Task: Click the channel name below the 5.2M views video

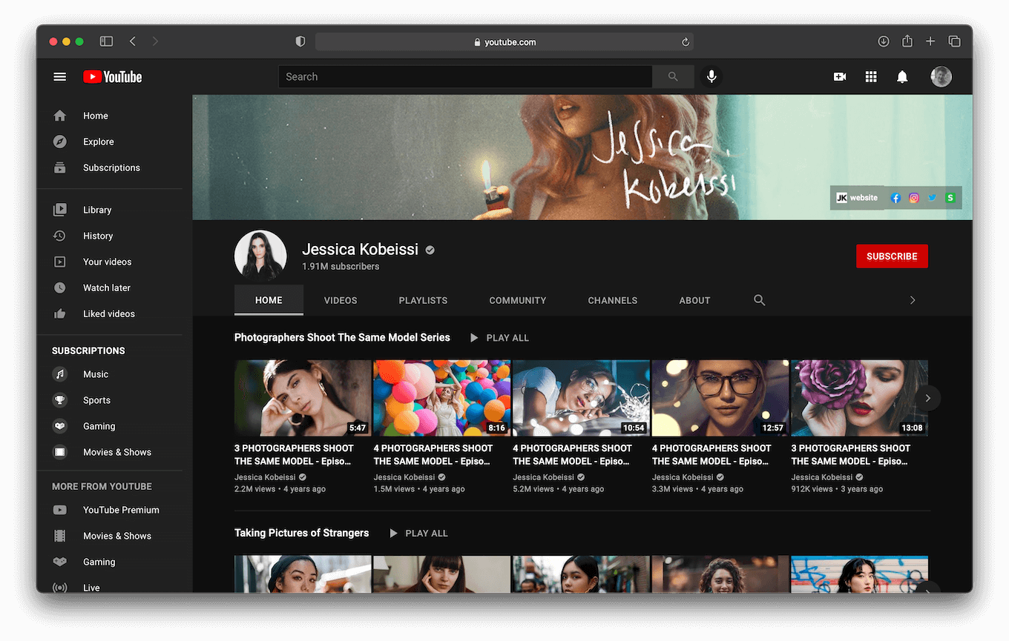Action: pos(543,477)
